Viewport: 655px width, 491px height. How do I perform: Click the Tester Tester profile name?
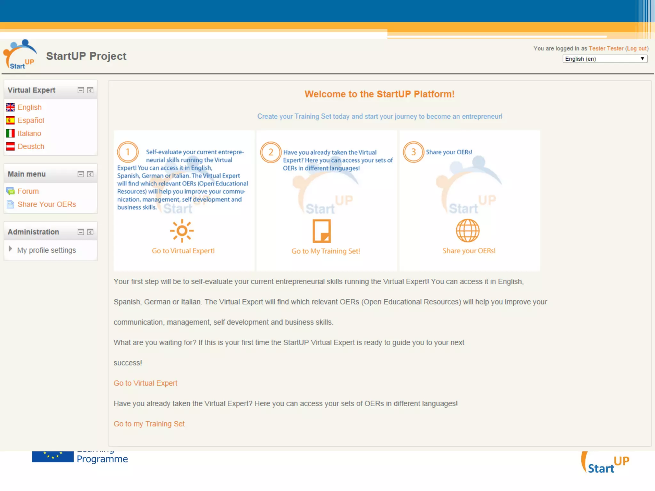click(x=606, y=48)
